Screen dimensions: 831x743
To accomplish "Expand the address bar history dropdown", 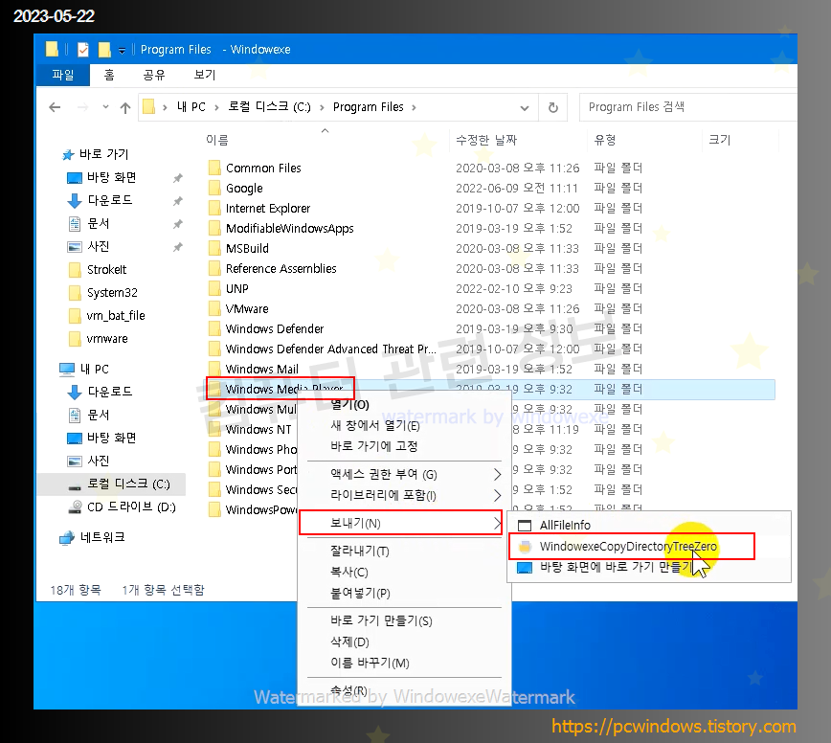I will point(524,107).
